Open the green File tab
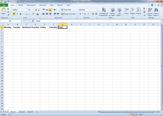Screen dimensions: 163x116 (4, 5)
